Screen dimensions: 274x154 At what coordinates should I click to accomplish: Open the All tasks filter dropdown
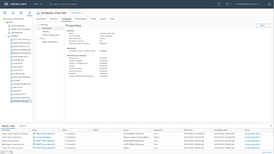coord(7,152)
